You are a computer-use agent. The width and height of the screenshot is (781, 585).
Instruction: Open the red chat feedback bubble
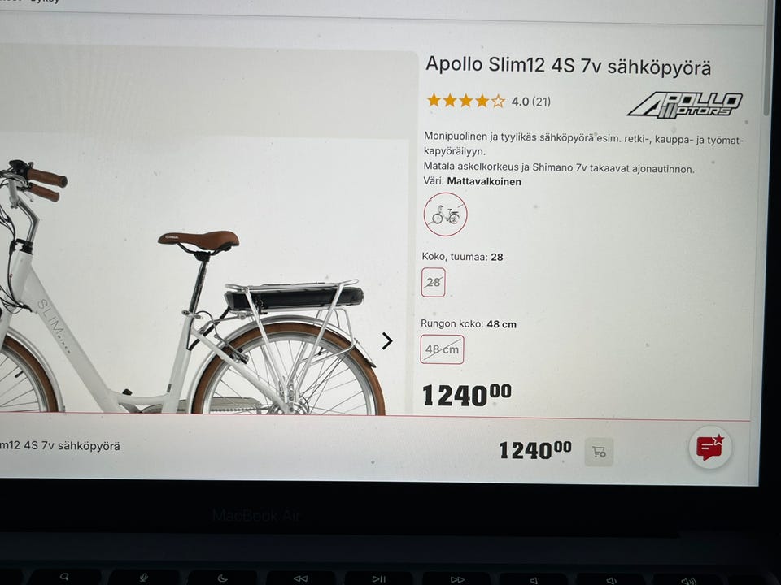709,447
